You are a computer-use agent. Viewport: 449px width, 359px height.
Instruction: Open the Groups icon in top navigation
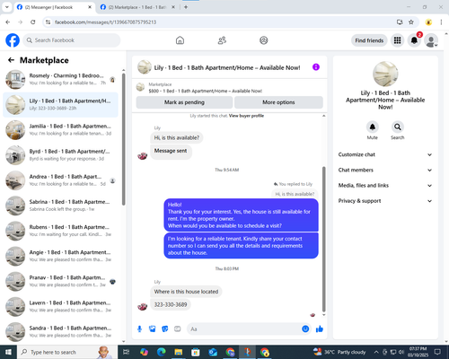(x=264, y=40)
